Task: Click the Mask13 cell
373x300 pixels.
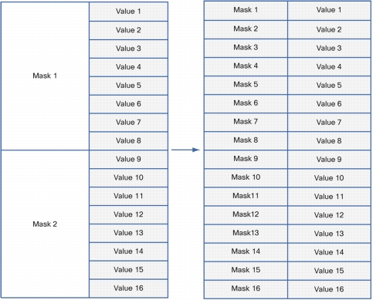Action: pyautogui.click(x=246, y=234)
